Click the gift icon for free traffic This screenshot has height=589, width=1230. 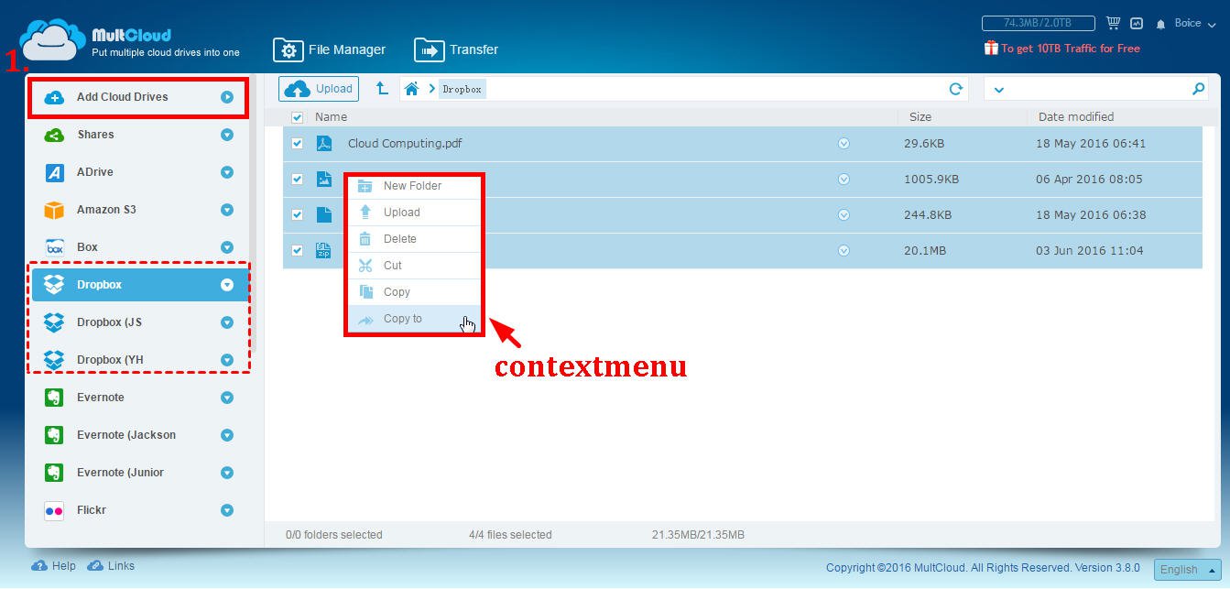coord(991,48)
